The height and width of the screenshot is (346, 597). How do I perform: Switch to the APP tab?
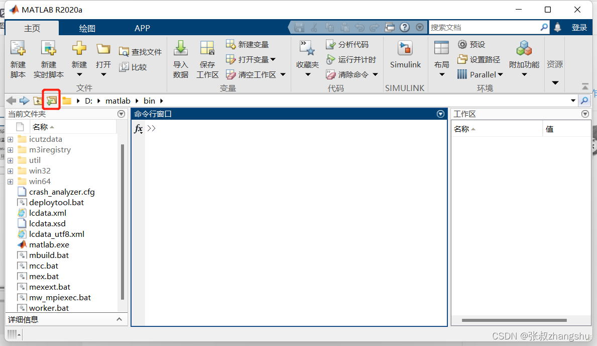pos(142,28)
